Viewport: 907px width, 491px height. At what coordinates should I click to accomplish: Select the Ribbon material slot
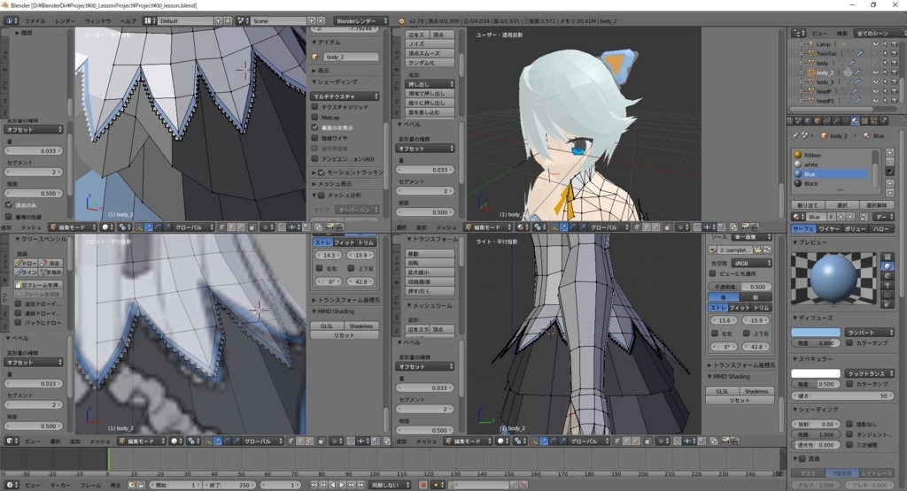point(829,155)
